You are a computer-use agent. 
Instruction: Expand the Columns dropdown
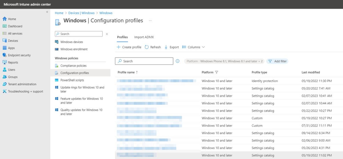[194, 47]
